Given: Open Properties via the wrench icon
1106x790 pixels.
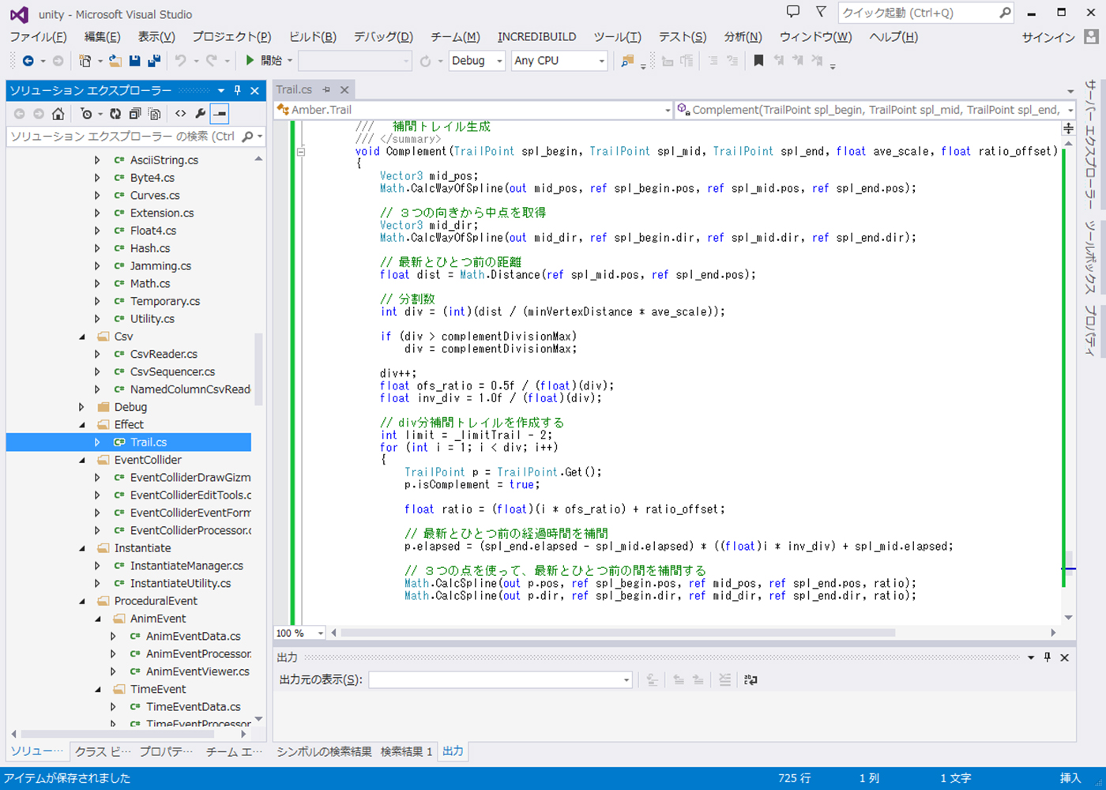Looking at the screenshot, I should point(201,114).
